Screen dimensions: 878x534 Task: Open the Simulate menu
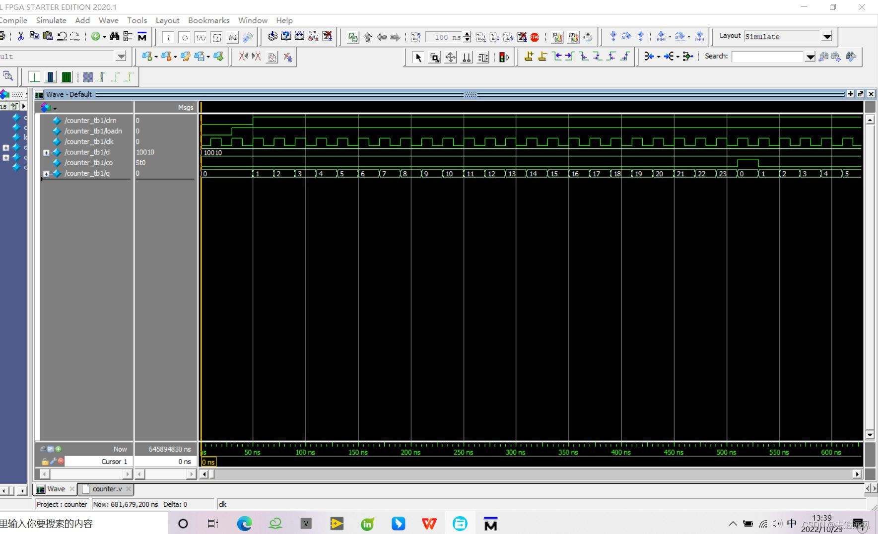tap(51, 20)
